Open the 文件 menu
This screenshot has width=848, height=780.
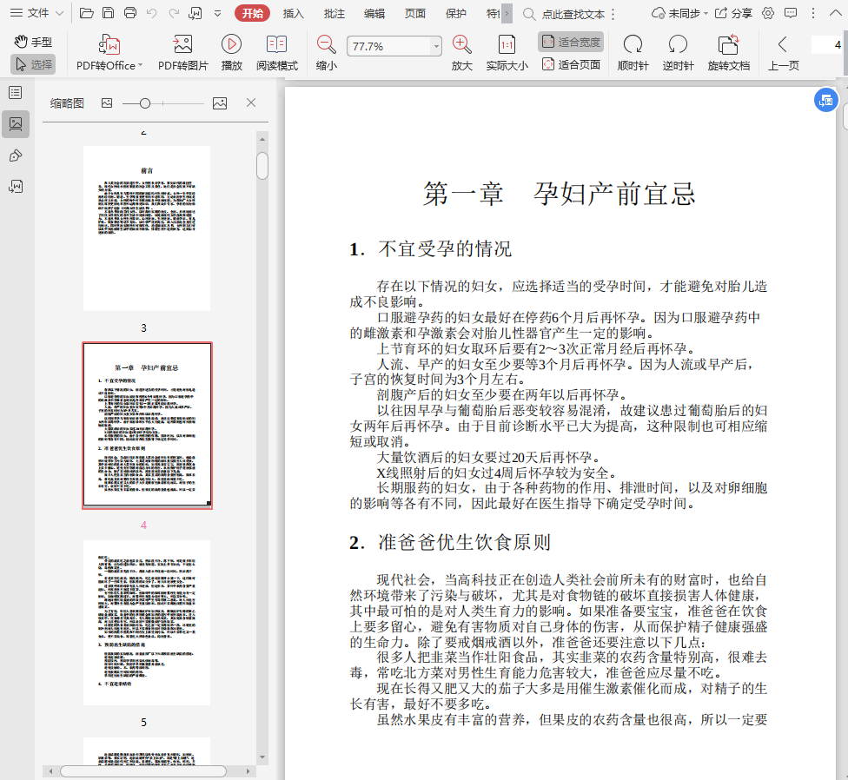point(36,13)
